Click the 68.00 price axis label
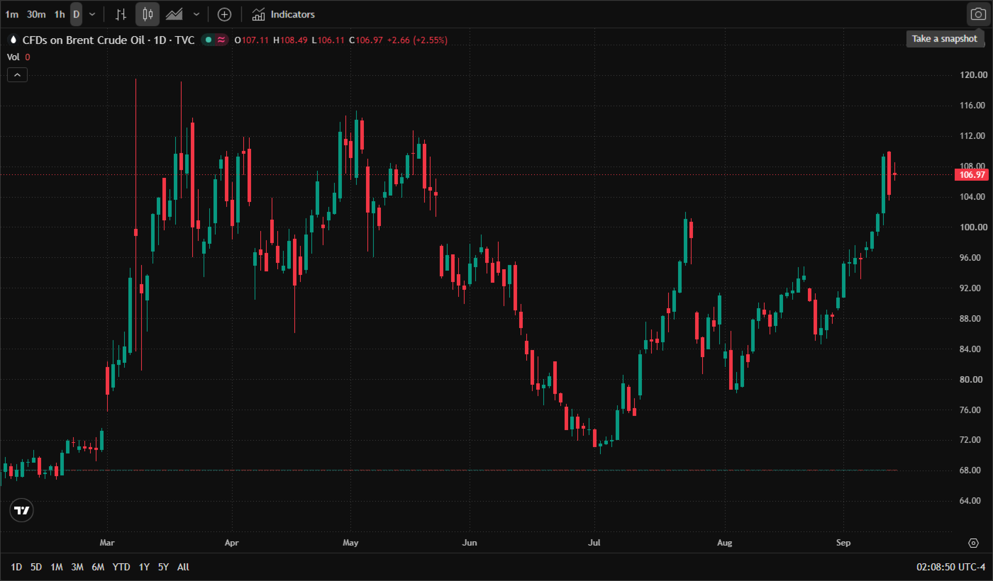 tap(970, 470)
